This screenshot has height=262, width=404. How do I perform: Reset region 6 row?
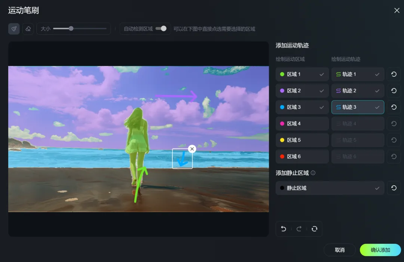pyautogui.click(x=394, y=156)
